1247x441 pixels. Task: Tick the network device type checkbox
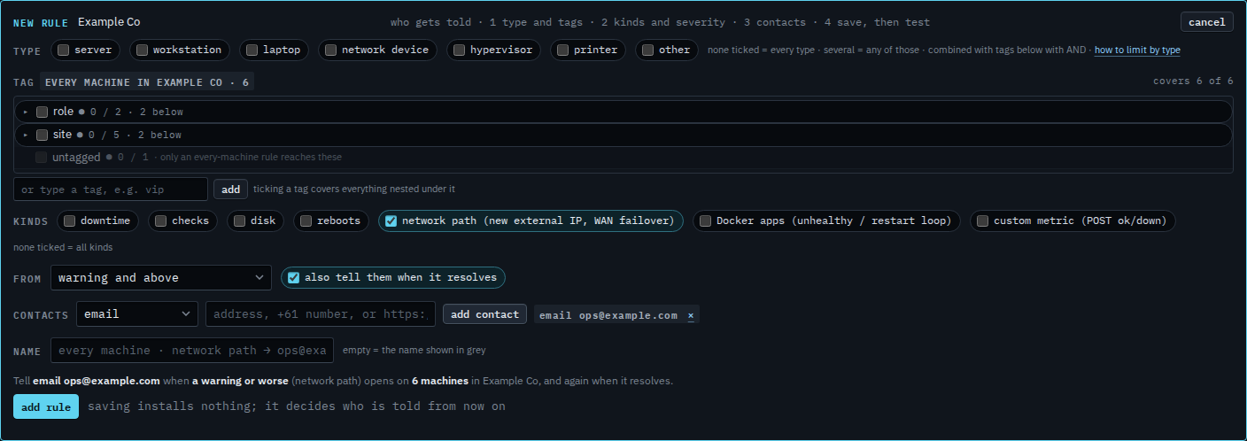(330, 50)
